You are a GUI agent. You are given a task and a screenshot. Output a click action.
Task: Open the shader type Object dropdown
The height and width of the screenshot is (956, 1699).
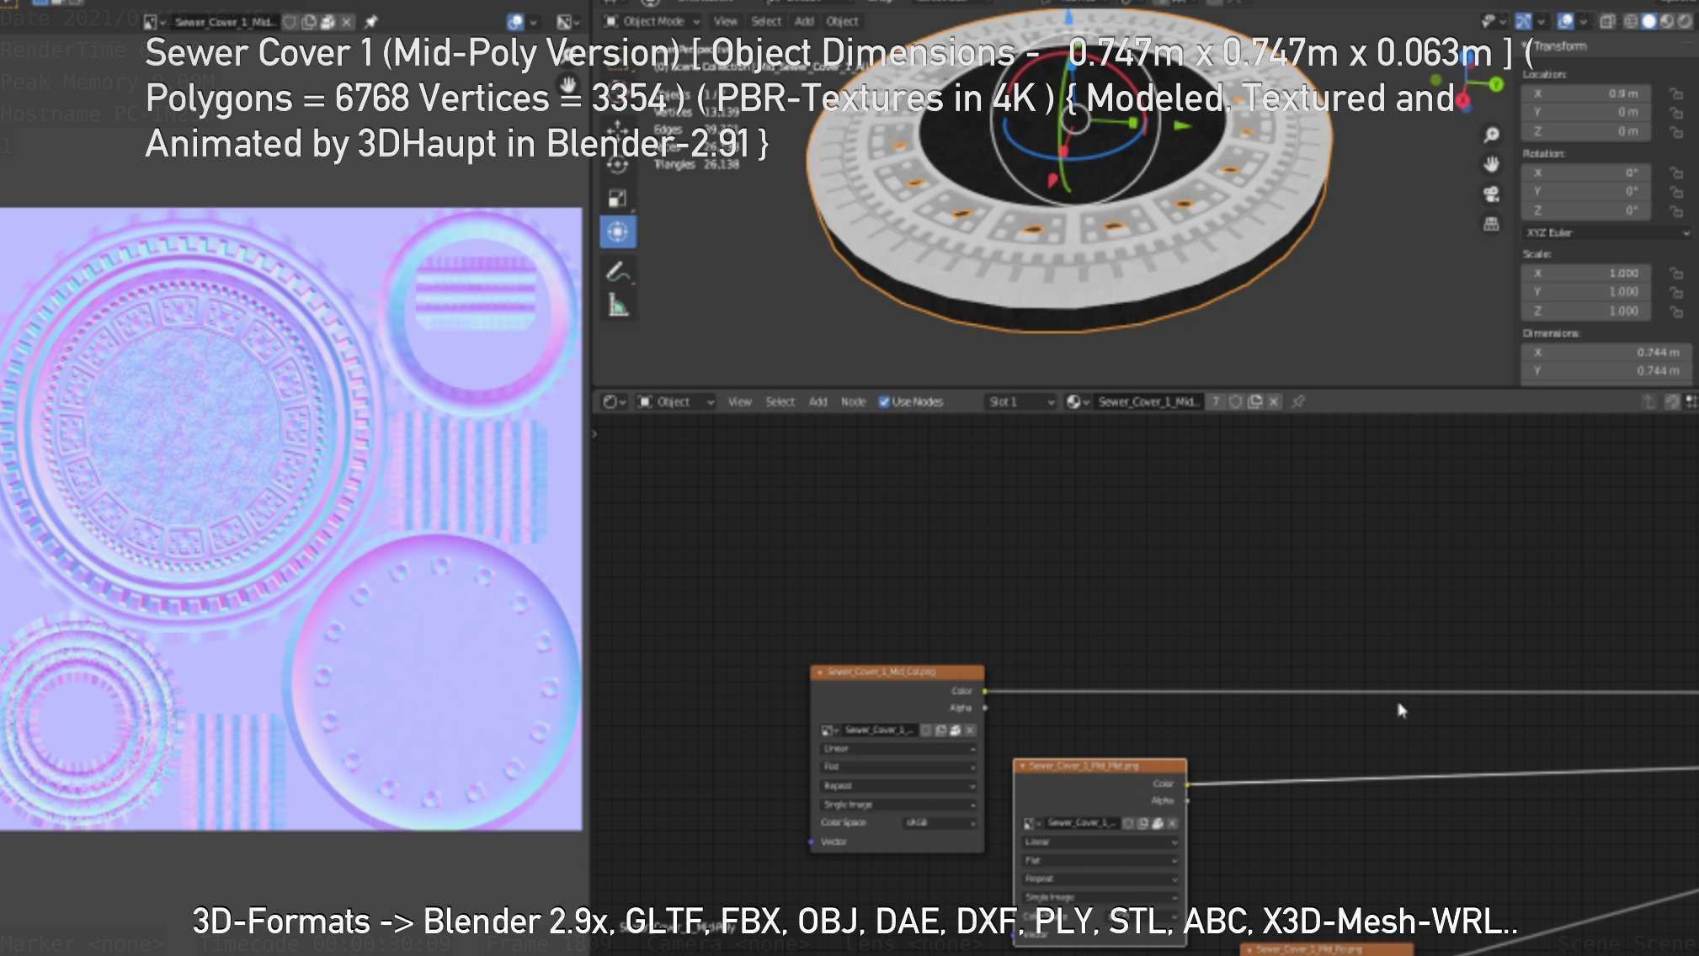pyautogui.click(x=676, y=401)
